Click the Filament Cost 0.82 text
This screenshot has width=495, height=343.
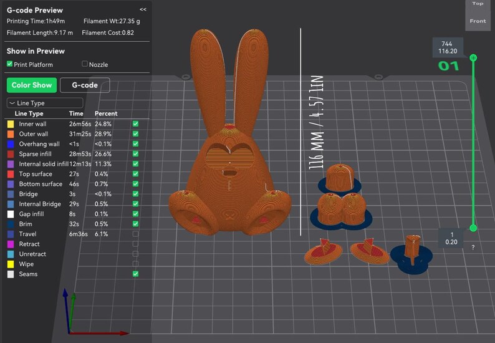point(108,32)
